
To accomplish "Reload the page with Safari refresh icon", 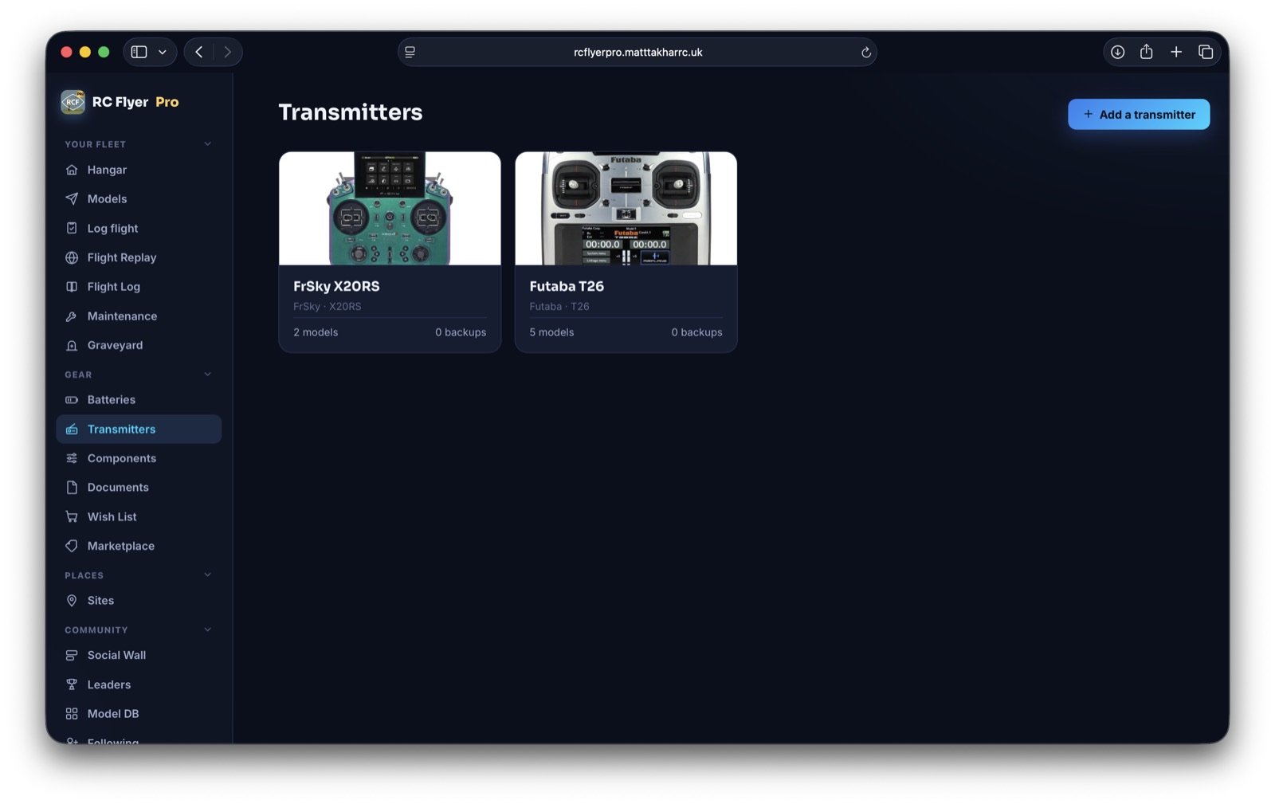I will click(865, 53).
